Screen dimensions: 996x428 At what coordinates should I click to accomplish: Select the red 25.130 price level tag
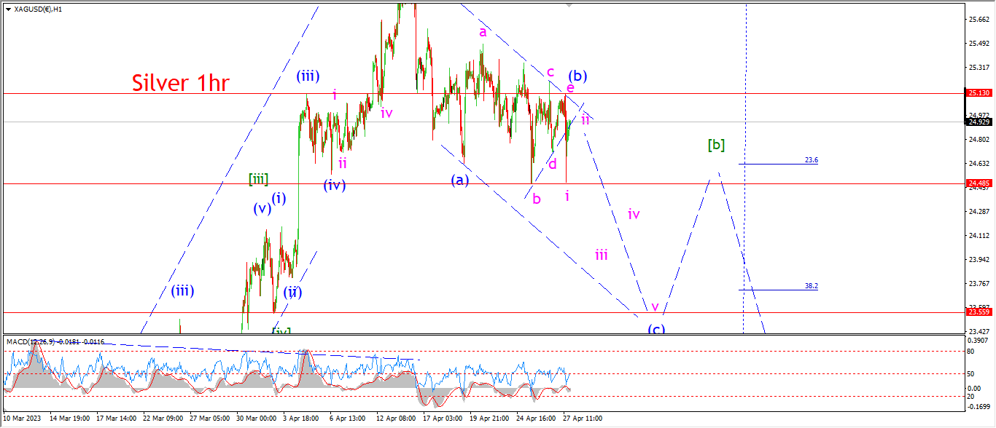click(978, 93)
